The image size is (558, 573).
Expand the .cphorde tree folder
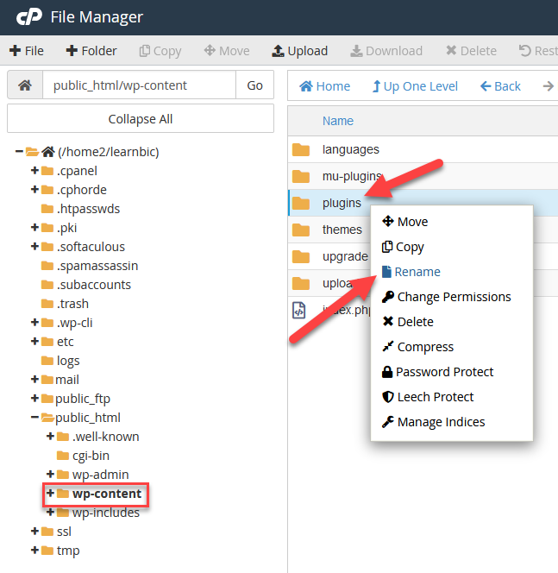pos(35,189)
